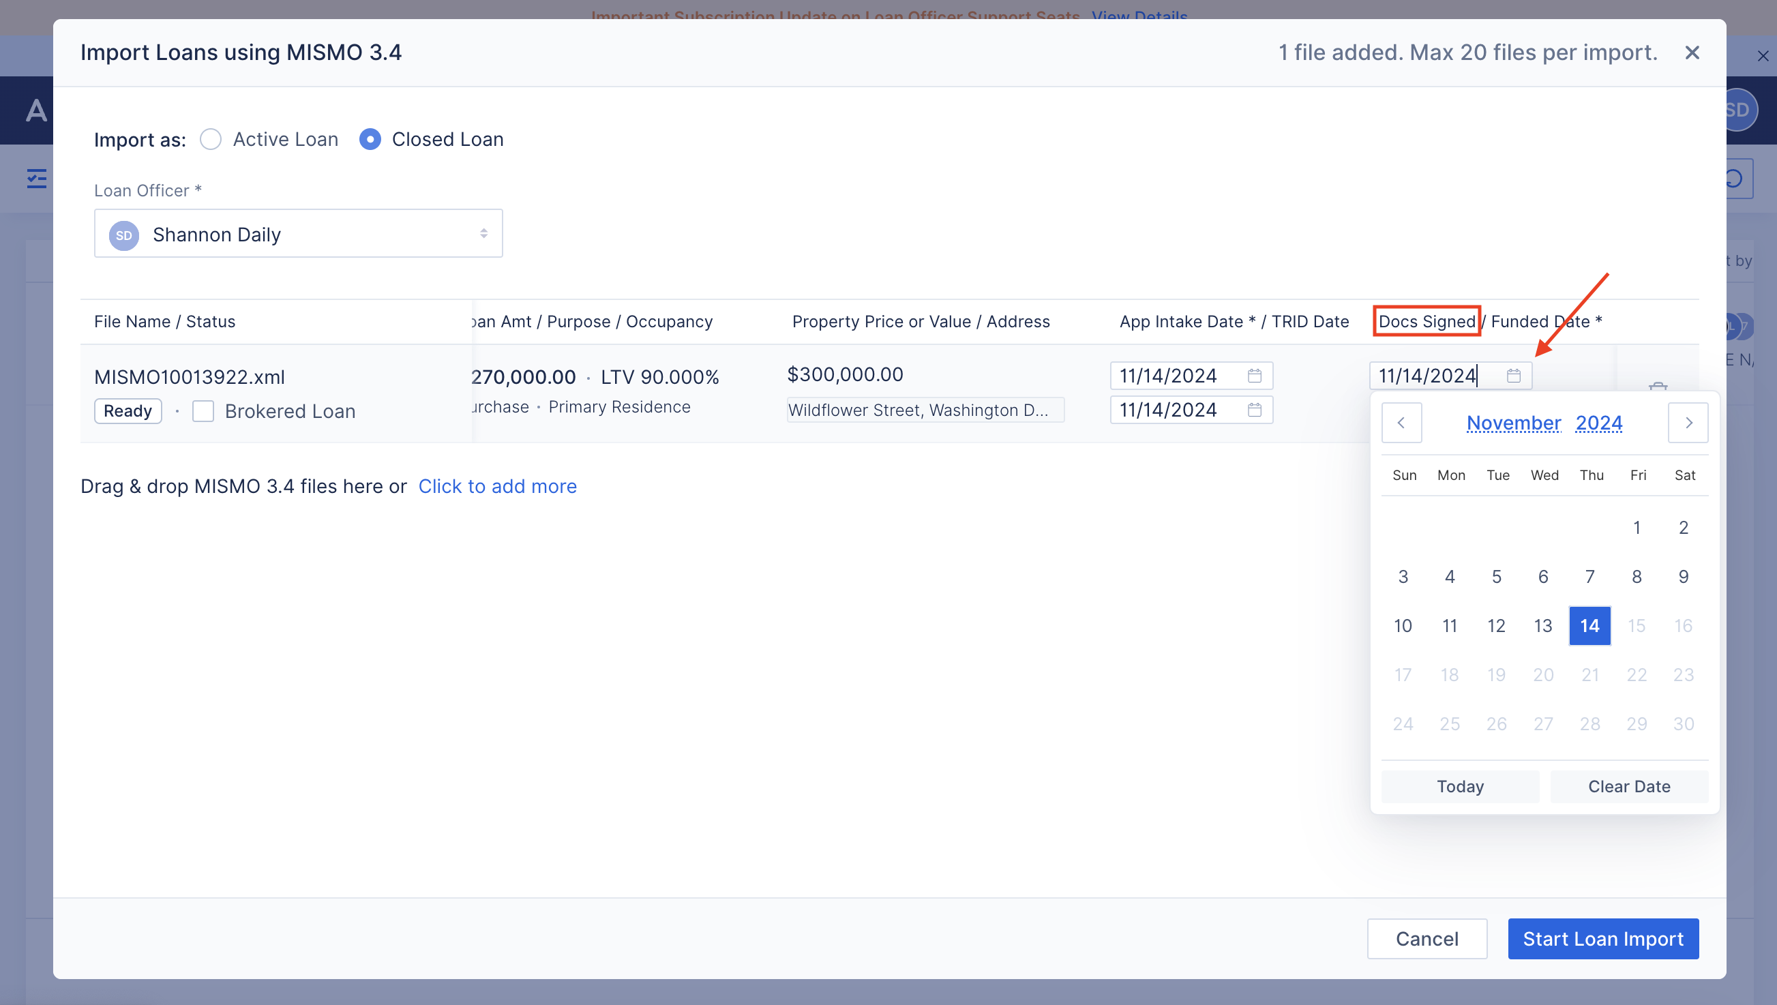
Task: Open calendar icon for TRID Date field
Action: 1254,410
